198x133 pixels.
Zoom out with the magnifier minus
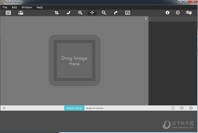104,13
